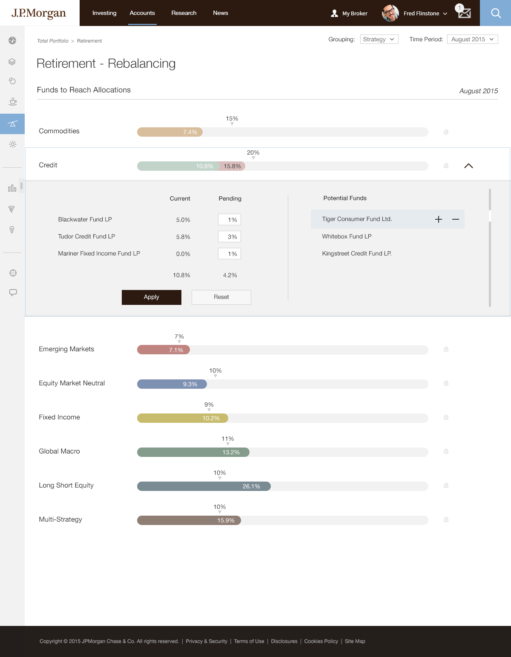The width and height of the screenshot is (511, 657).
Task: Edit the Blackwater Fund LP pending field
Action: point(230,220)
